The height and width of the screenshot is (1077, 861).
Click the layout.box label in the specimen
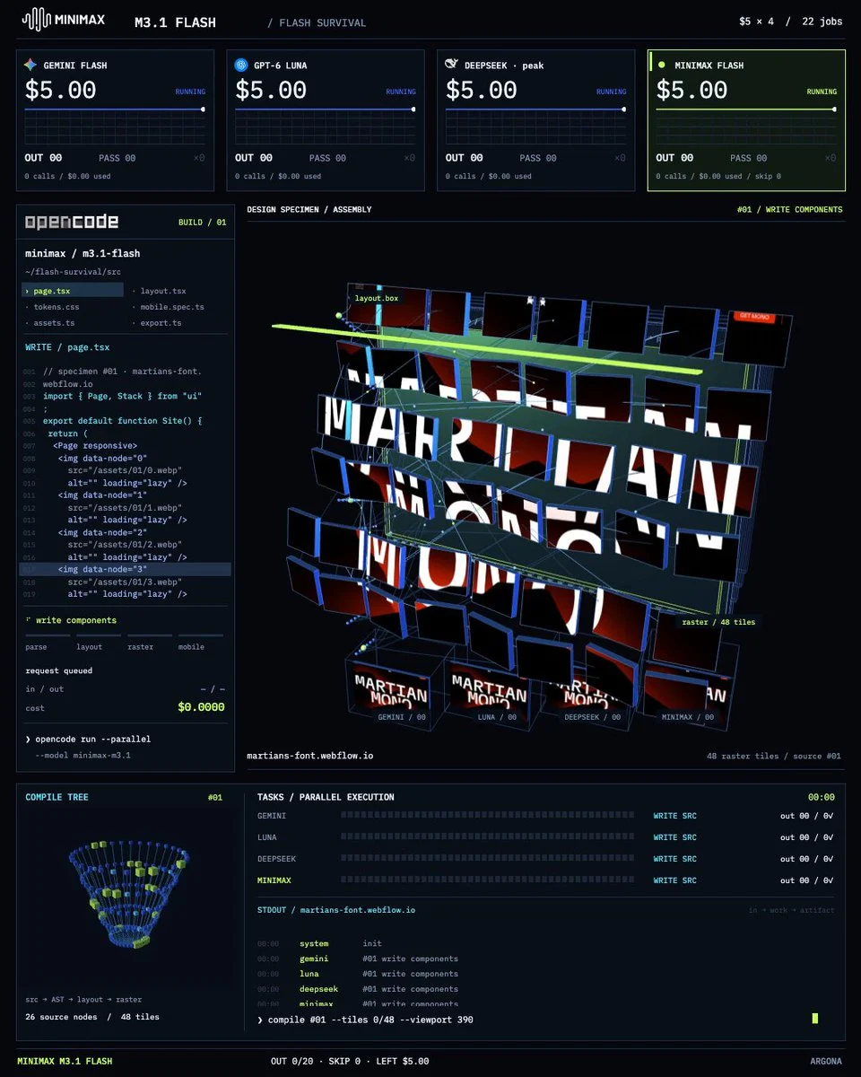(377, 298)
